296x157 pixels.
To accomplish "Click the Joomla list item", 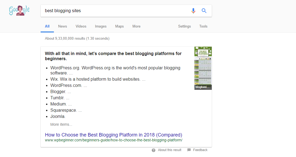I will 58,116.
